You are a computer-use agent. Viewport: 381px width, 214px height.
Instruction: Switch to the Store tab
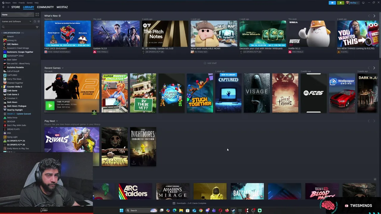coord(16,7)
